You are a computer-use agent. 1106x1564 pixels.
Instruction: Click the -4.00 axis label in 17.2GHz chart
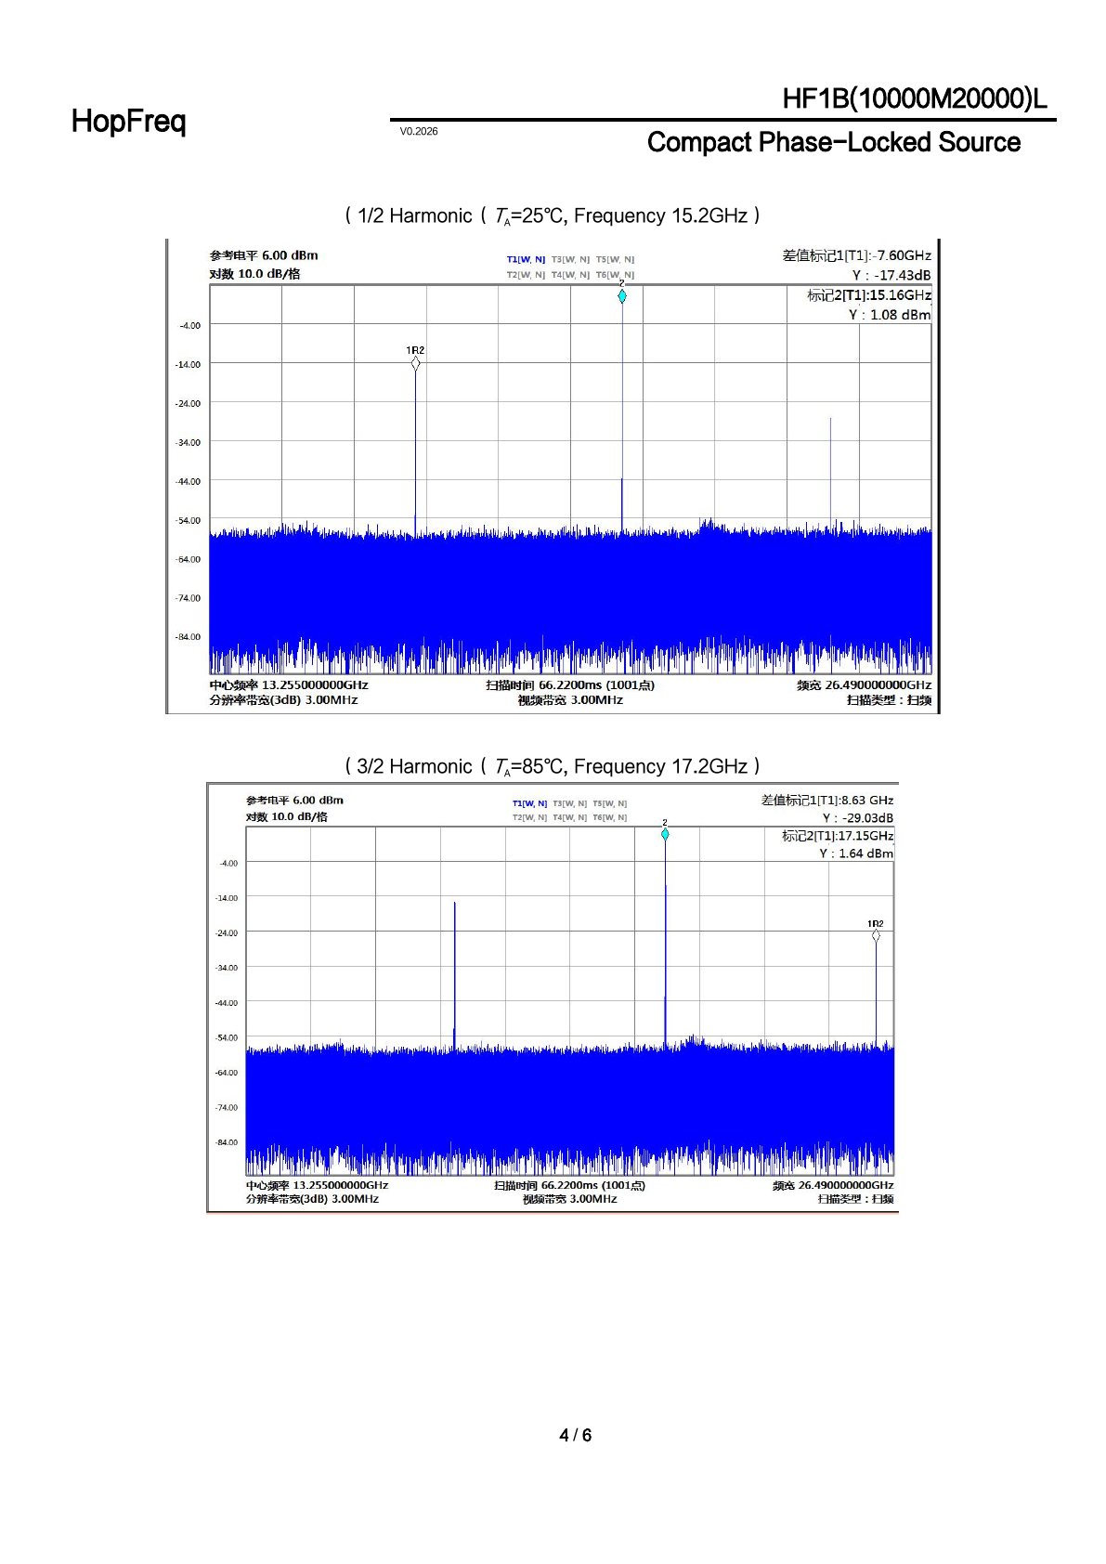click(x=228, y=864)
